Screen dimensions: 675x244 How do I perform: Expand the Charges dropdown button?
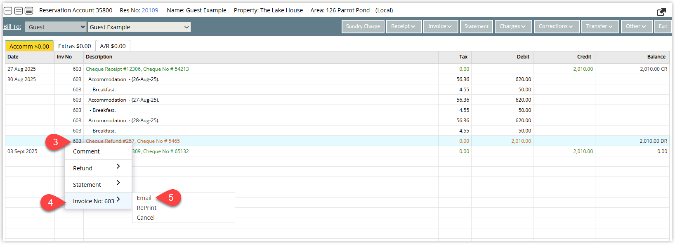(513, 26)
